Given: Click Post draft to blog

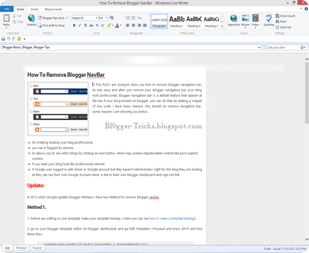Looking at the screenshot, I should [x=51, y=25].
